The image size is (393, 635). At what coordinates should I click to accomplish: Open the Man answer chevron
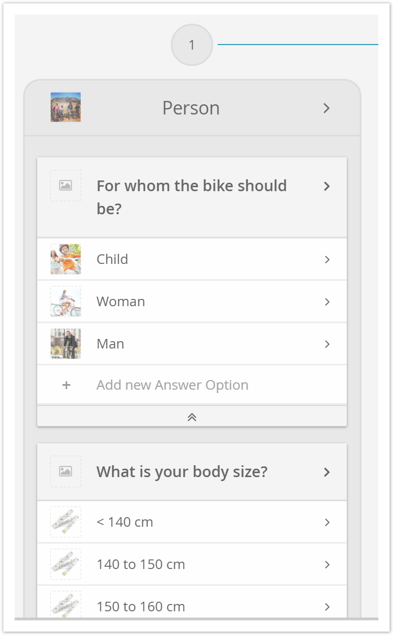[327, 344]
